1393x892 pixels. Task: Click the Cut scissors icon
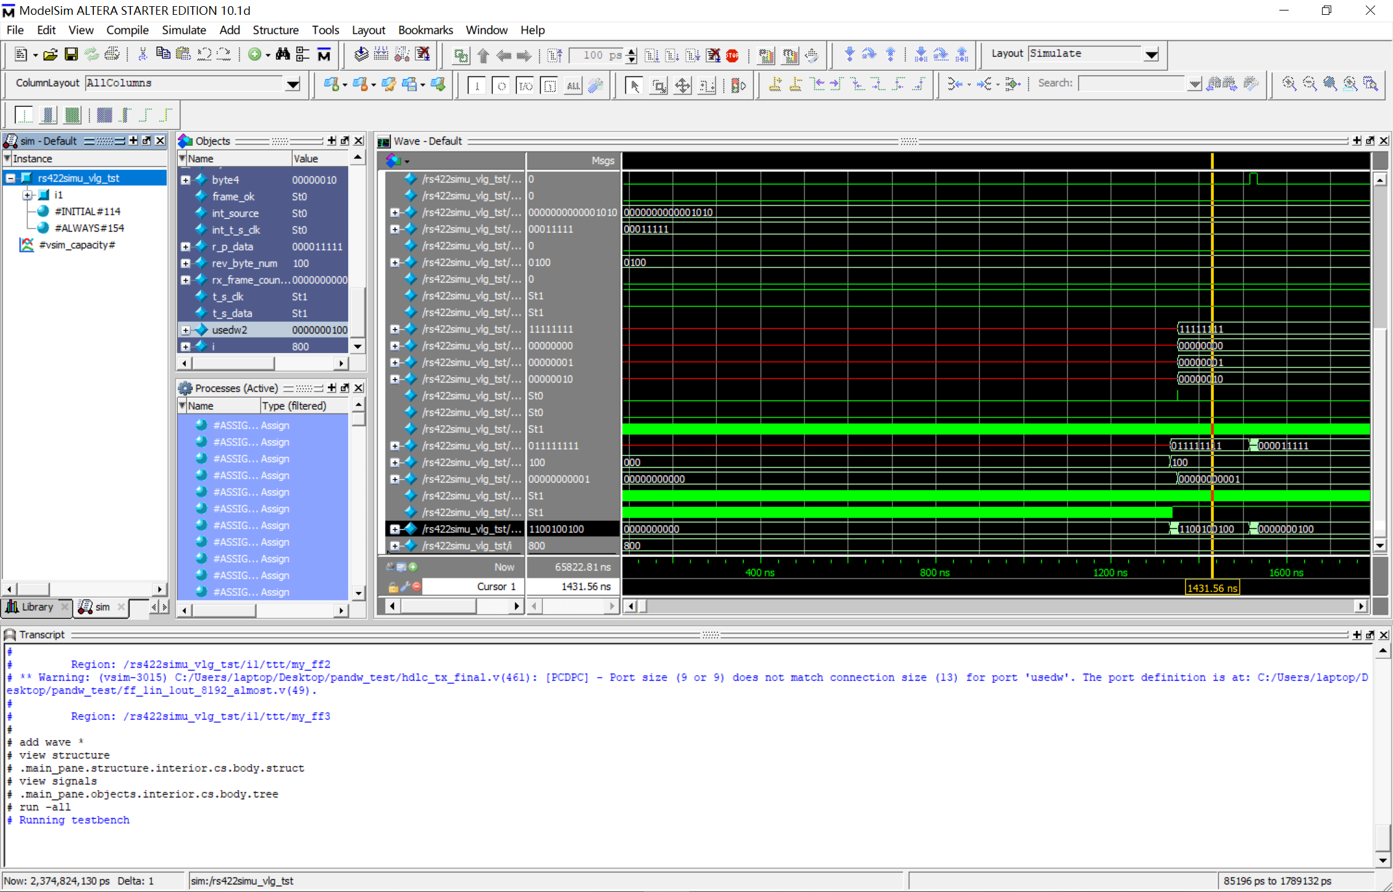pyautogui.click(x=143, y=55)
